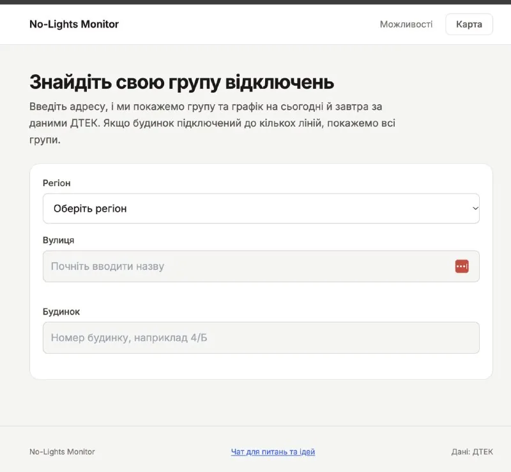Click the Дані: ДТЕК footer text
Screen dimensions: 511x472
point(472,452)
